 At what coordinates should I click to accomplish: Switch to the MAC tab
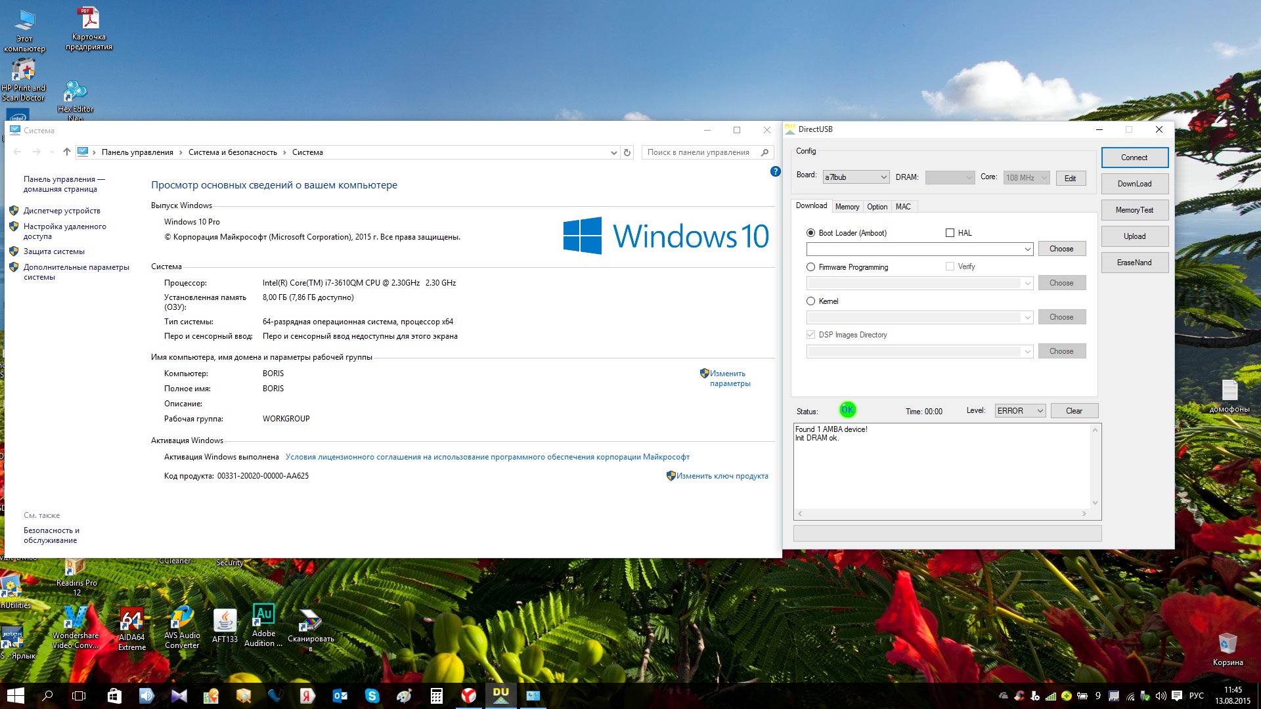pyautogui.click(x=903, y=207)
